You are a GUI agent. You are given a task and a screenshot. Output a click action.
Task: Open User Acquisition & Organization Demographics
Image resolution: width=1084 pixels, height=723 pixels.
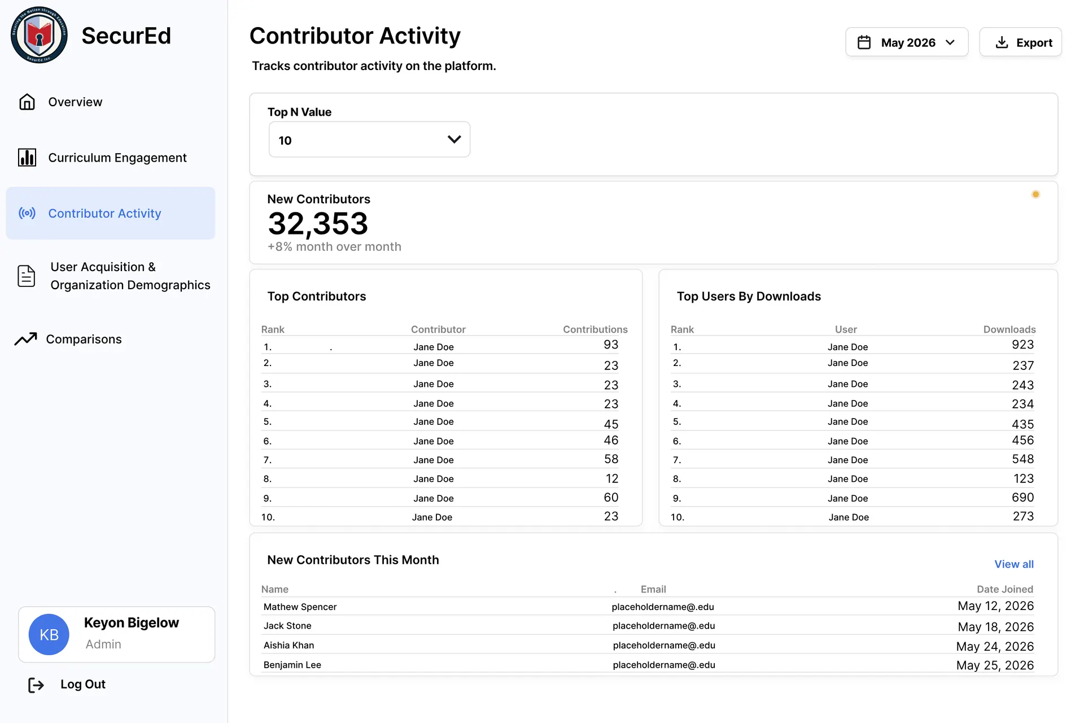tap(130, 276)
